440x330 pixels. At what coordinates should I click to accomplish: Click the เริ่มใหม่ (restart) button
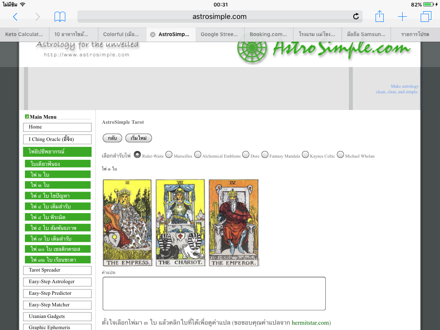(x=139, y=138)
